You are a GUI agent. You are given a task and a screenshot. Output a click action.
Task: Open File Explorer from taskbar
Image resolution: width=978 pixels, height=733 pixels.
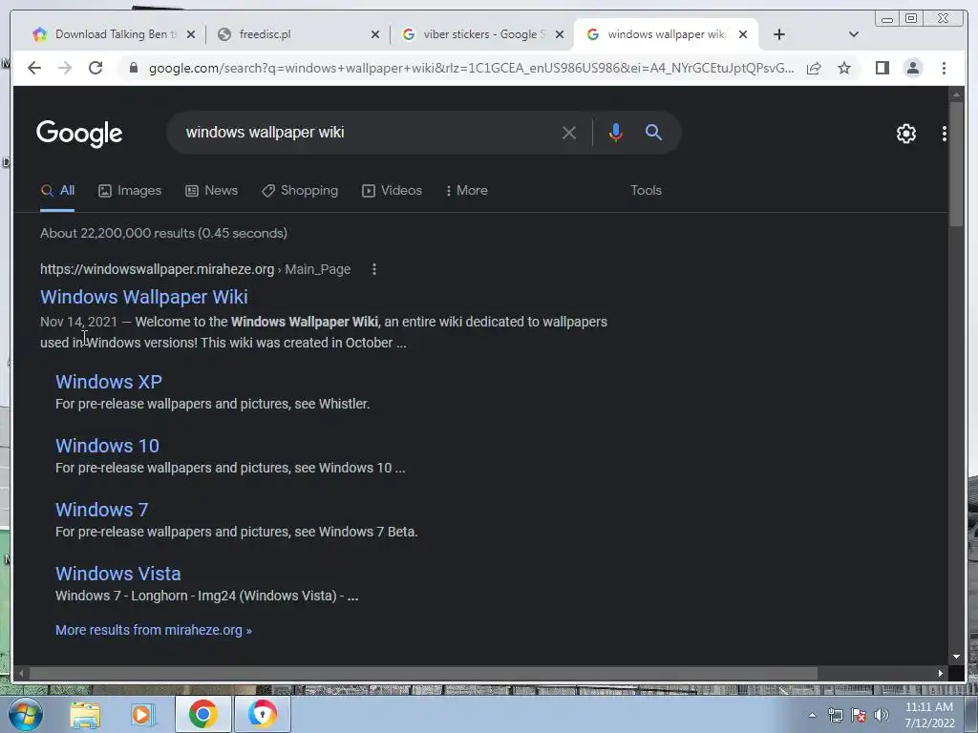point(85,714)
